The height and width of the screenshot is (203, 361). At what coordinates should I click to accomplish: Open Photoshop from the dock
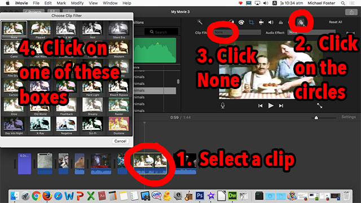coord(200,196)
